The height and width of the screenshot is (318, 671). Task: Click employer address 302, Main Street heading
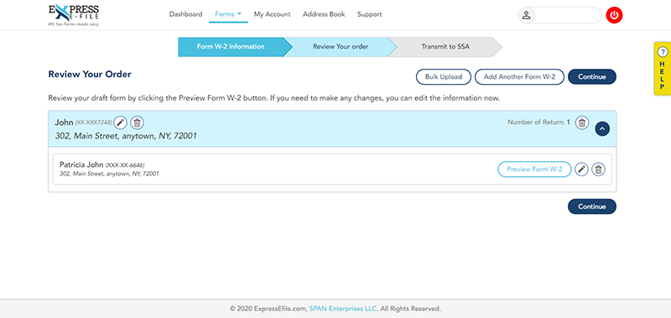pyautogui.click(x=126, y=136)
